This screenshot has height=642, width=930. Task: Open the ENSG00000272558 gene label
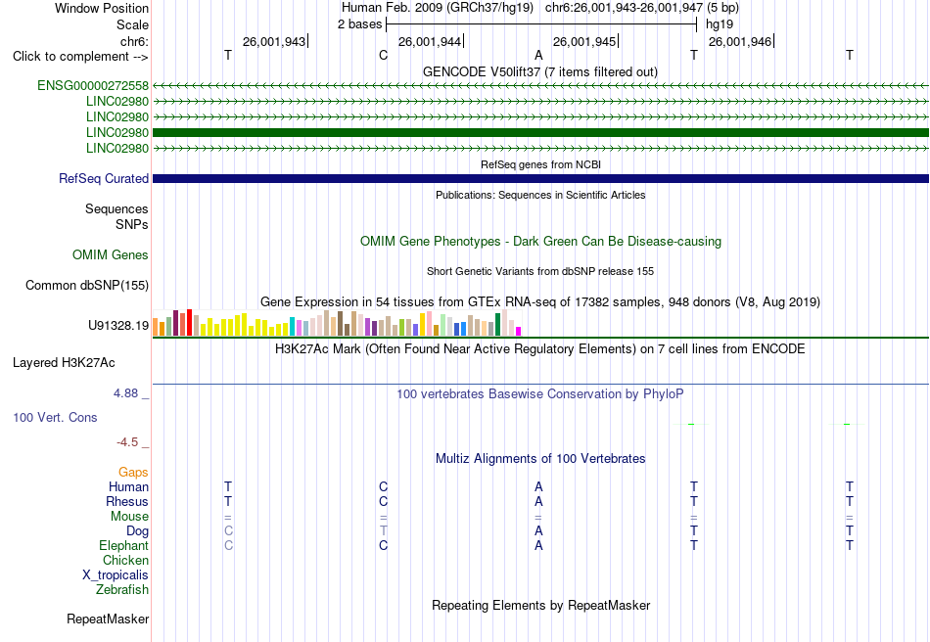[93, 86]
